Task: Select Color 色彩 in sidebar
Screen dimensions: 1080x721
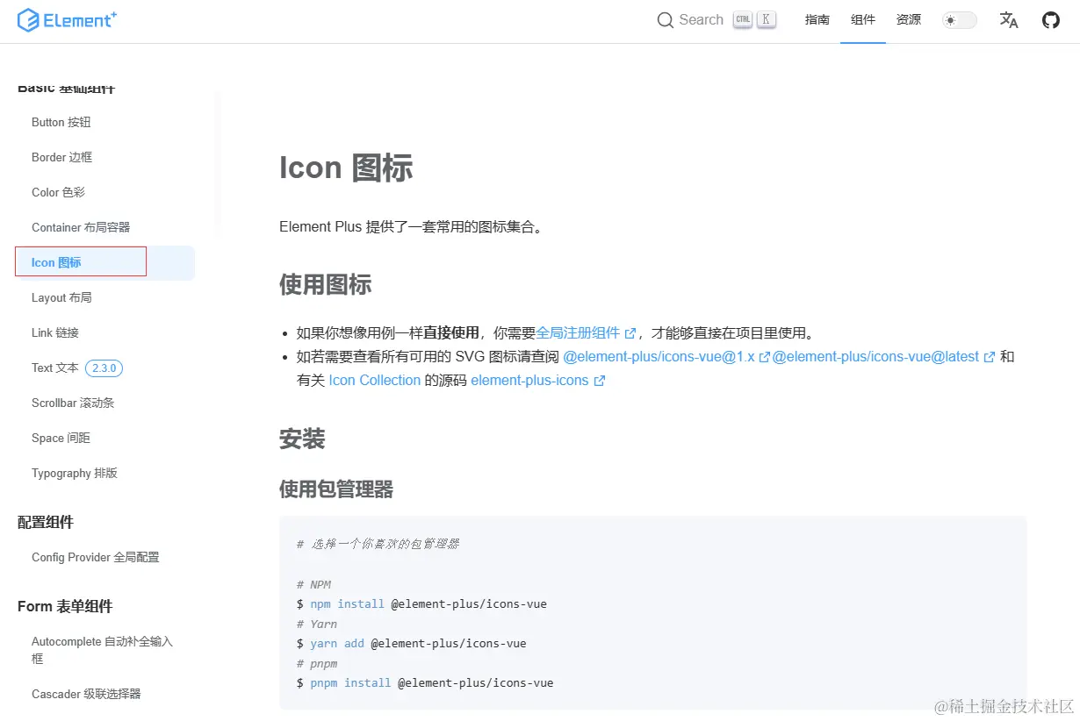Action: click(x=58, y=192)
